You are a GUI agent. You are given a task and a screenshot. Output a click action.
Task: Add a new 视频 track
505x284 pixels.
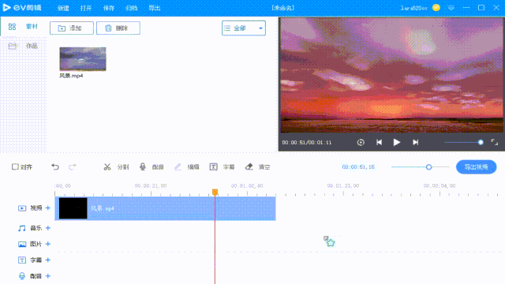(x=48, y=208)
